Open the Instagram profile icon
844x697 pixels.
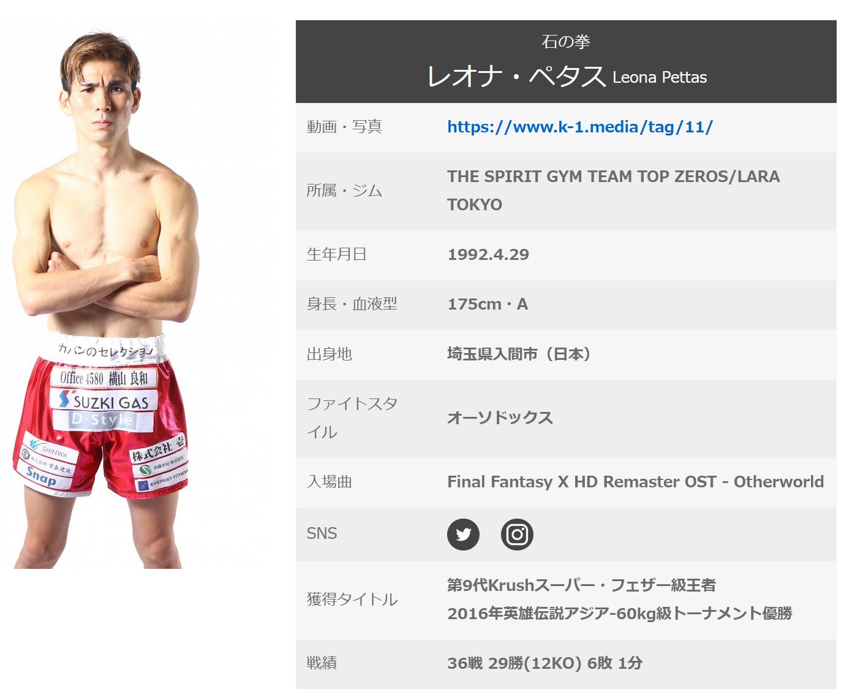pos(517,535)
